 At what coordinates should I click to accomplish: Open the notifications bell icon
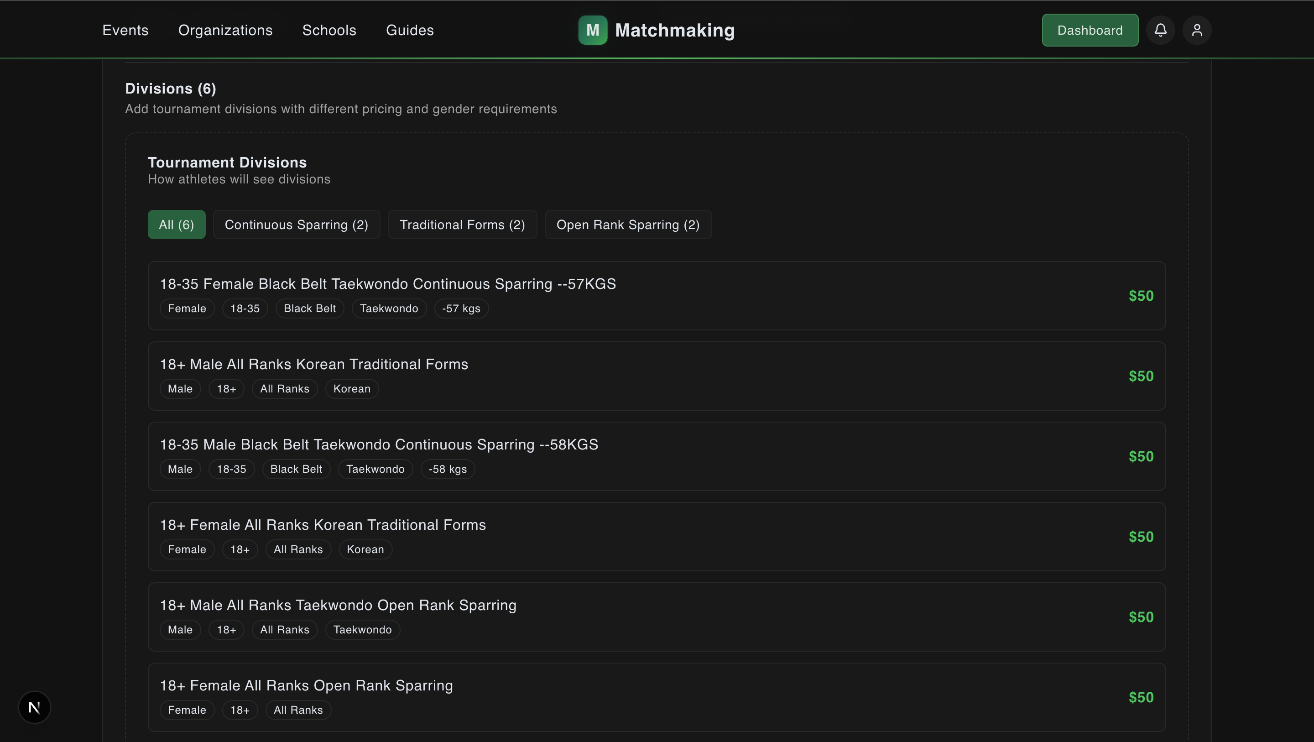point(1160,30)
